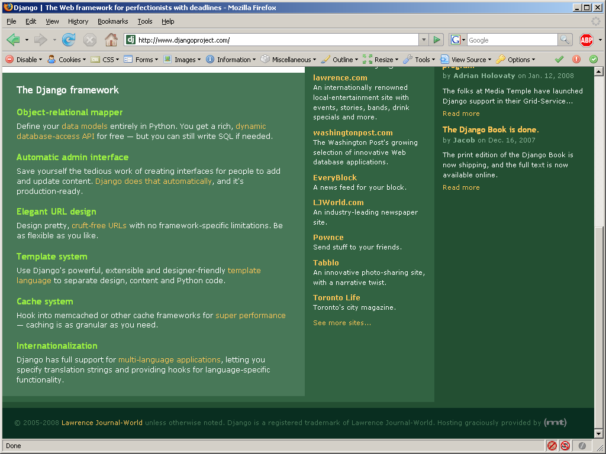Viewport: 606px width, 454px height.
Task: Go to the Home page icon
Action: [x=111, y=40]
